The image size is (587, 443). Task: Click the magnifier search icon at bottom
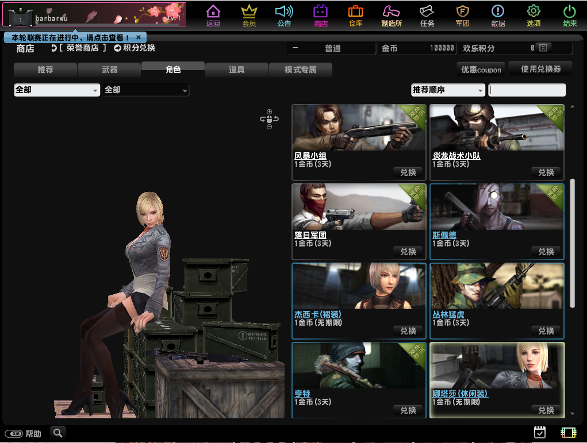[57, 433]
